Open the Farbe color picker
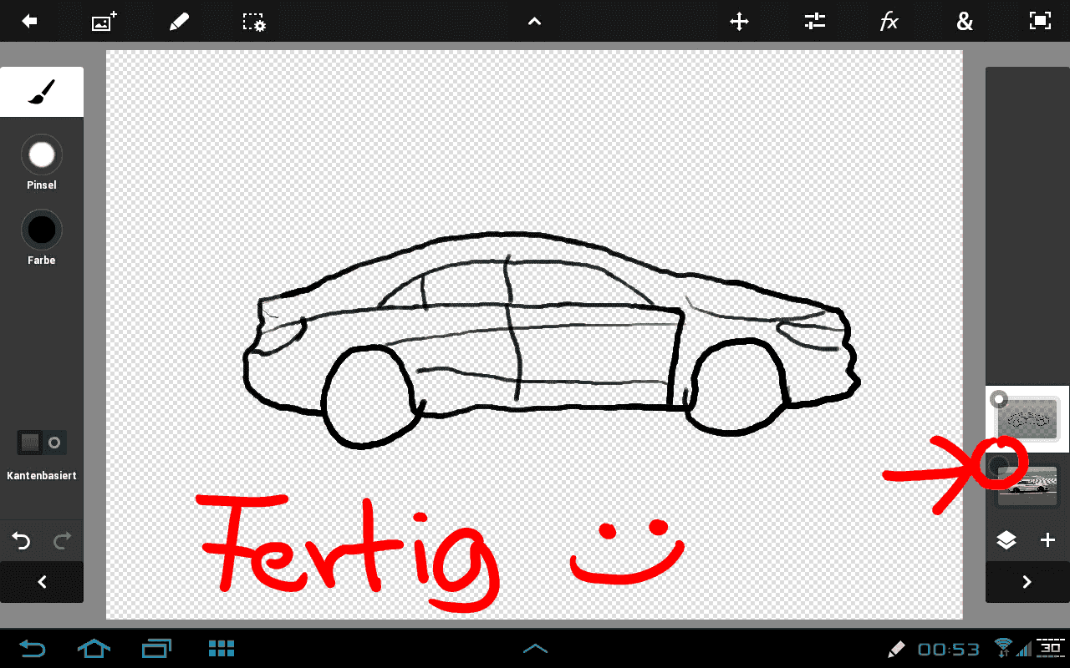Viewport: 1070px width, 668px height. (42, 230)
